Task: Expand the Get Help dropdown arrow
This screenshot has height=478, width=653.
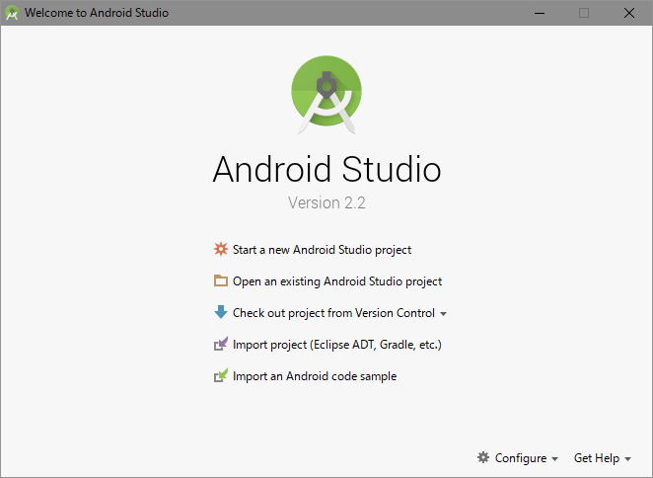Action: [x=628, y=459]
